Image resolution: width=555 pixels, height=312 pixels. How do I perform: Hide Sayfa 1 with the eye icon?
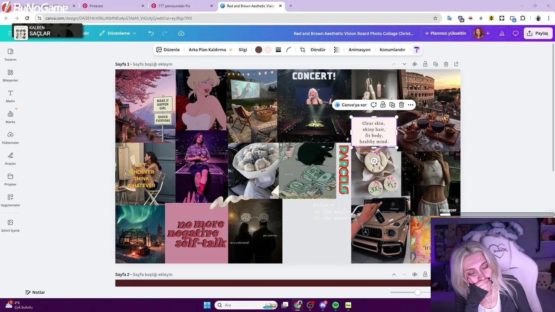pos(415,64)
